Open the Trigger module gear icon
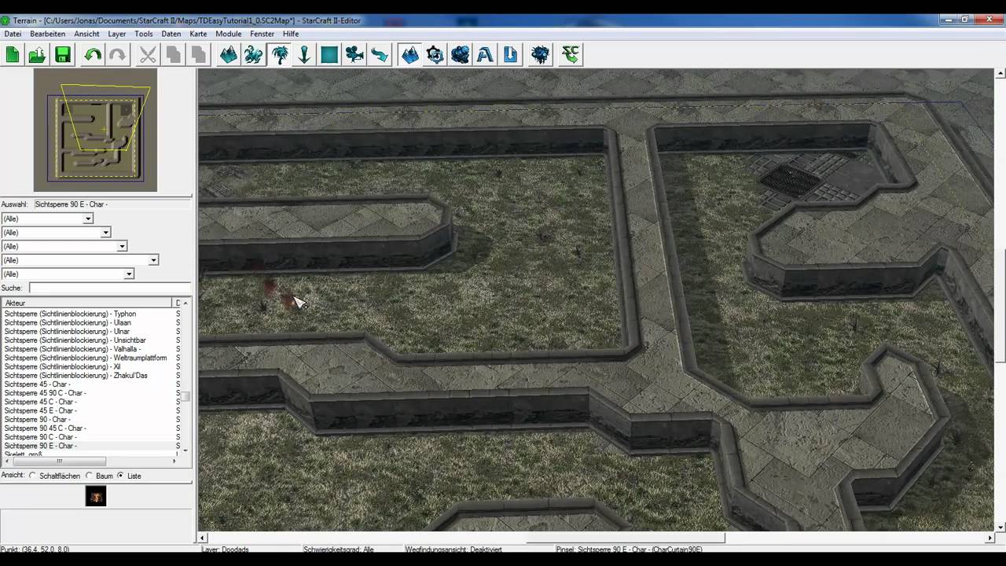Screen dimensions: 1006x566 [435, 54]
